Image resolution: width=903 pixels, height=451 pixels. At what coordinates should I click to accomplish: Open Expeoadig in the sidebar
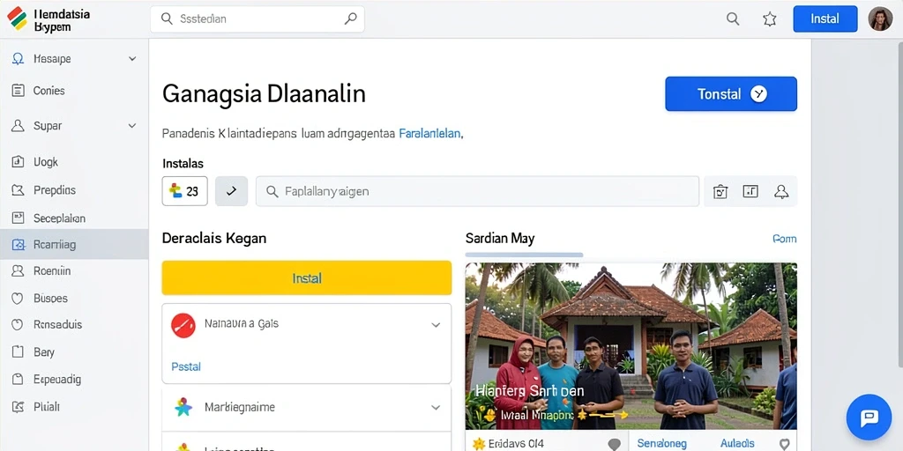click(x=74, y=379)
